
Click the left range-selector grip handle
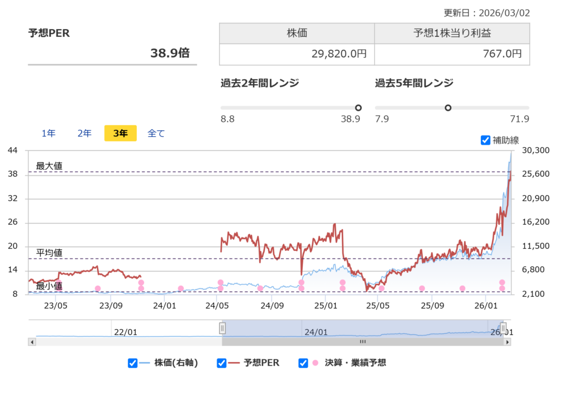223,327
